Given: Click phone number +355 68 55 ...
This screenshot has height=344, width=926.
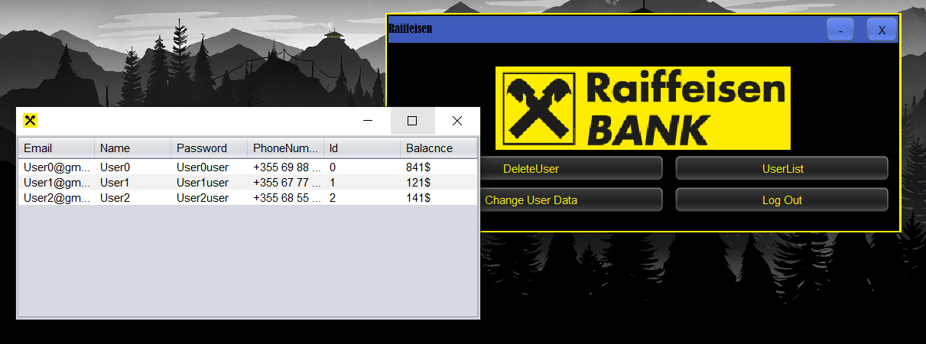Looking at the screenshot, I should point(286,197).
